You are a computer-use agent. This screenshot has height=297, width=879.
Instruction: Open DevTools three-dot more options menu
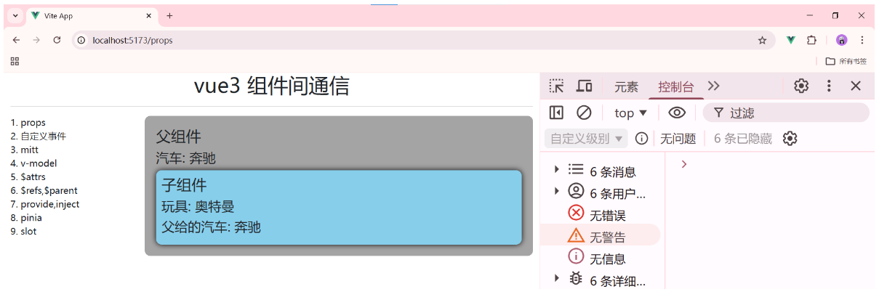[x=829, y=86]
